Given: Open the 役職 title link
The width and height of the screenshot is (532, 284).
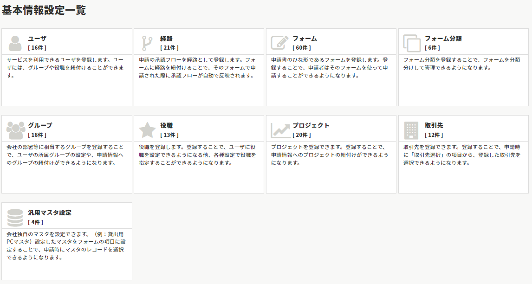Looking at the screenshot, I should (167, 125).
